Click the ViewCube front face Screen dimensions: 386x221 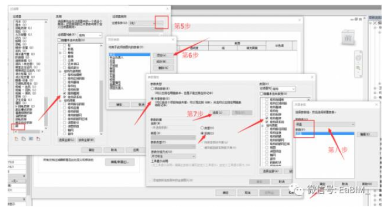[348, 38]
